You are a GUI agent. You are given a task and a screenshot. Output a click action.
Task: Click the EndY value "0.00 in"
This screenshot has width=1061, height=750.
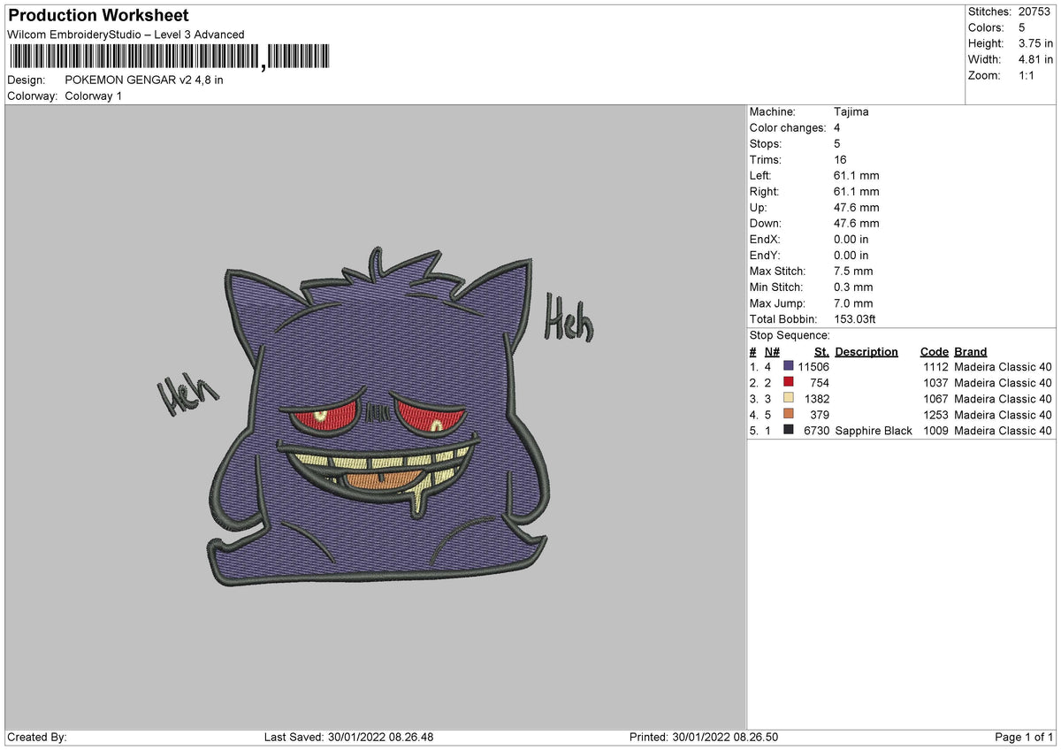tap(851, 256)
